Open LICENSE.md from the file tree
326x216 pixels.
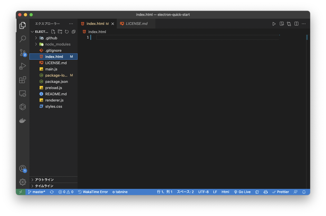pyautogui.click(x=54, y=63)
